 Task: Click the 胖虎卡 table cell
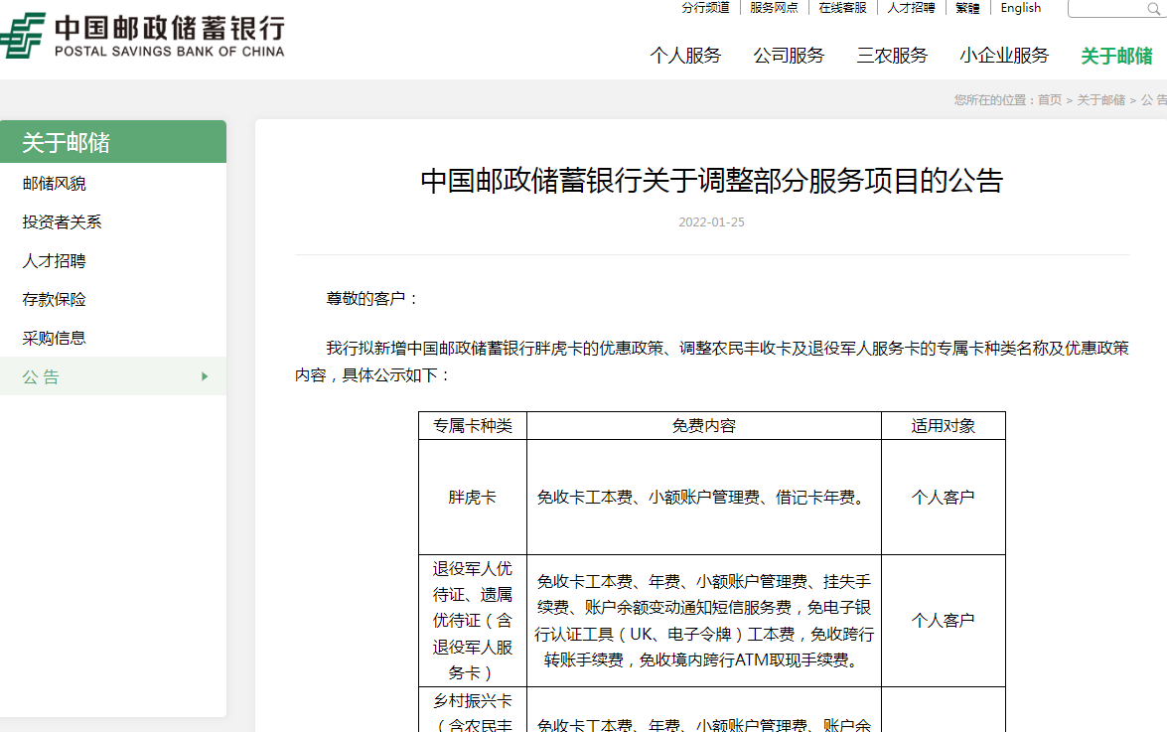(473, 497)
